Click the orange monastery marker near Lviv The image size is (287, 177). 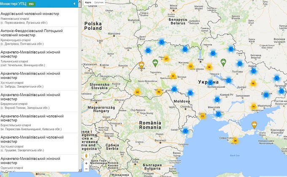(x=141, y=65)
